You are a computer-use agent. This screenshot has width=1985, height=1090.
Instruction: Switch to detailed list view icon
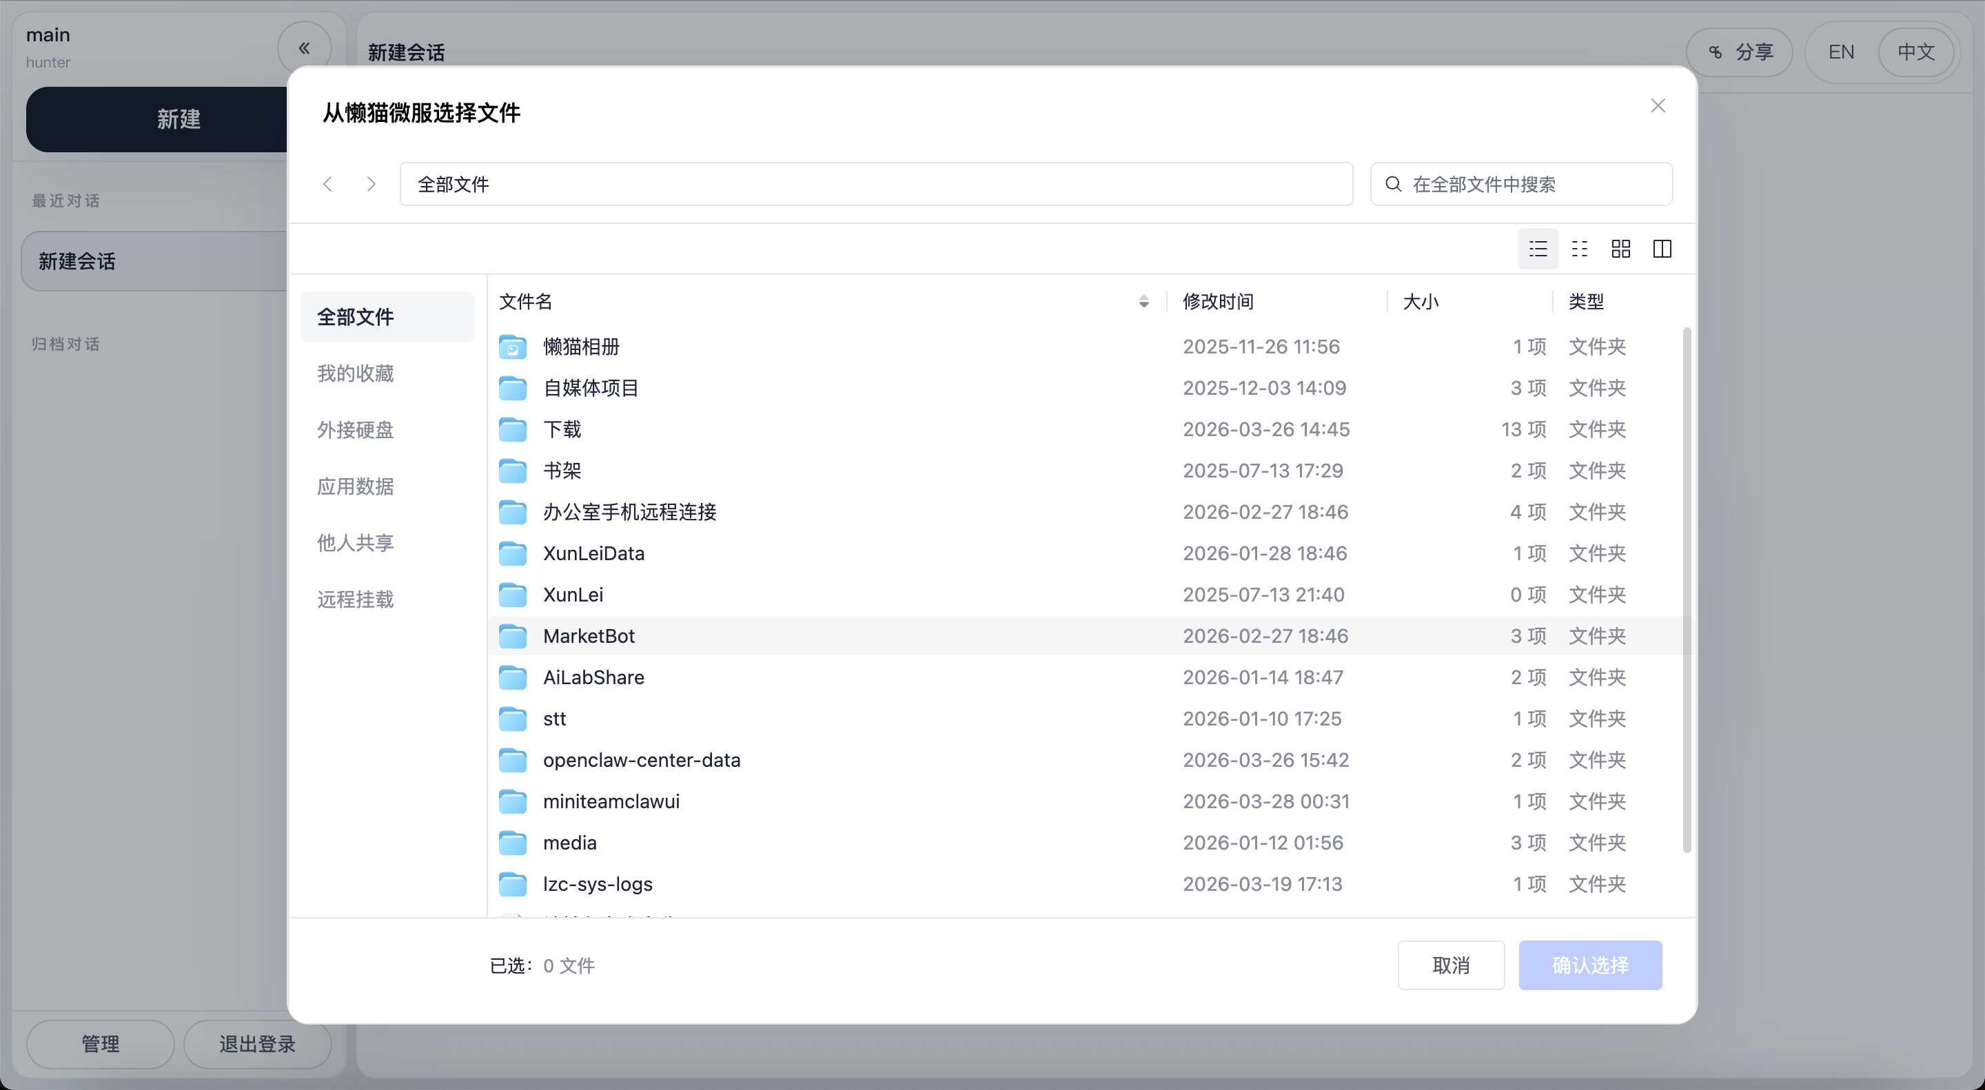click(x=1537, y=249)
